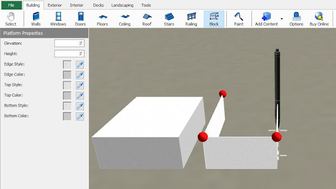Image resolution: width=336 pixels, height=189 pixels.
Task: Click the red point under the pen
Action: tap(277, 137)
